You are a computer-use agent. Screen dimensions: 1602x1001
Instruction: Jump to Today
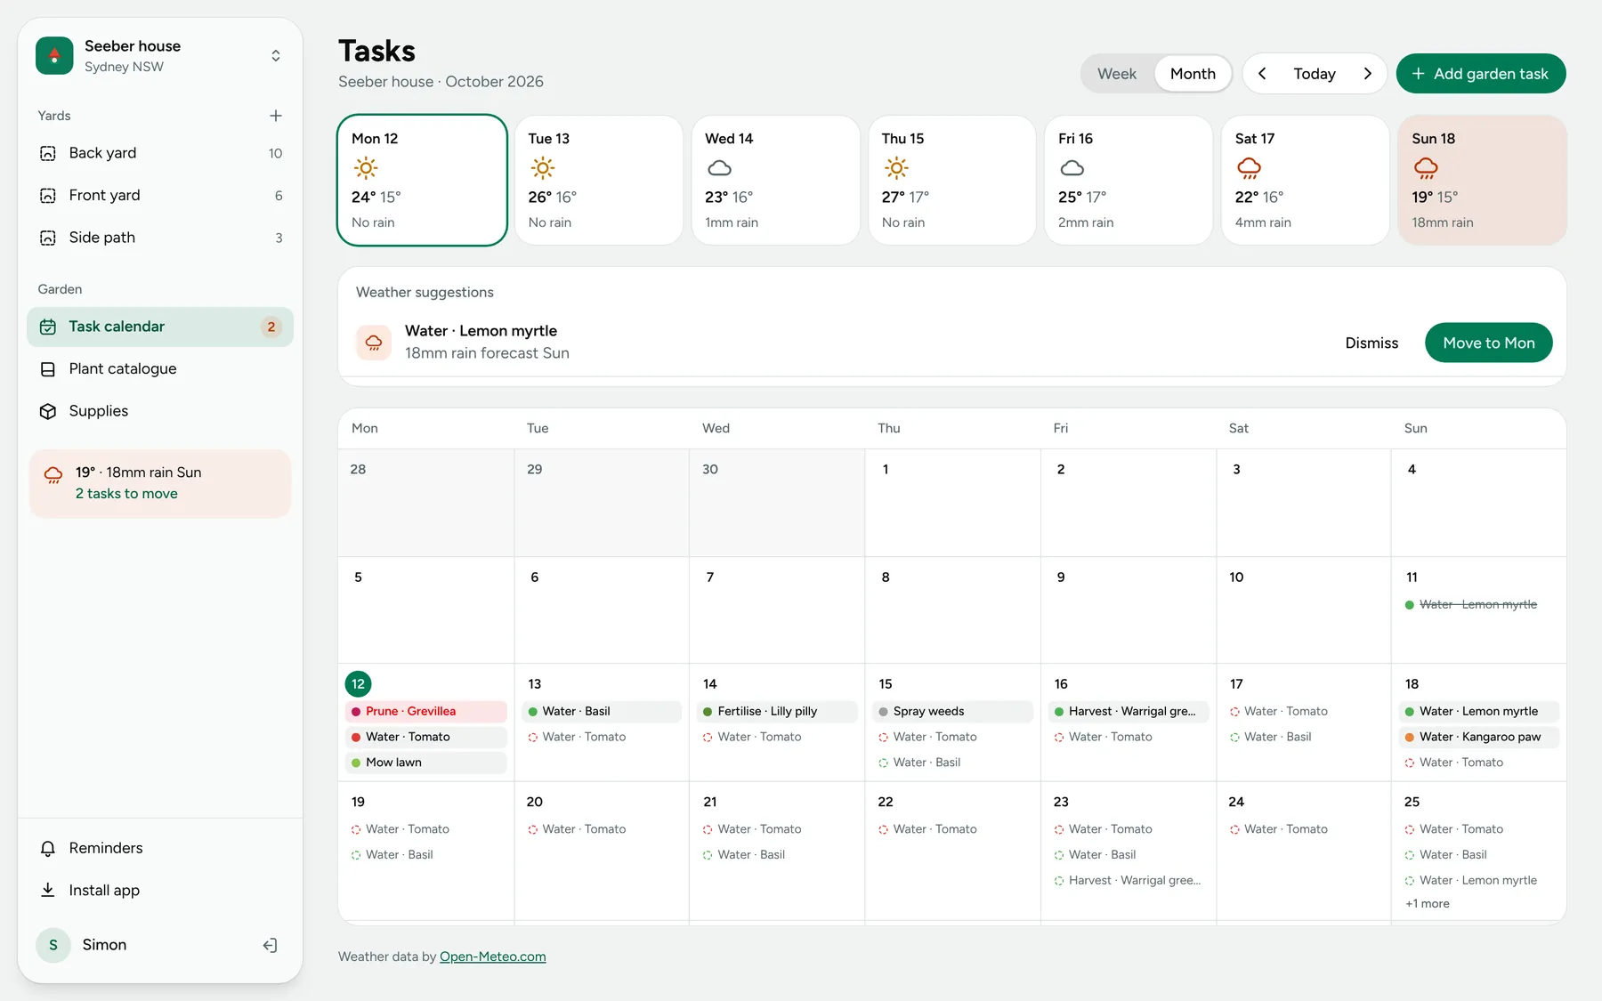pyautogui.click(x=1315, y=74)
